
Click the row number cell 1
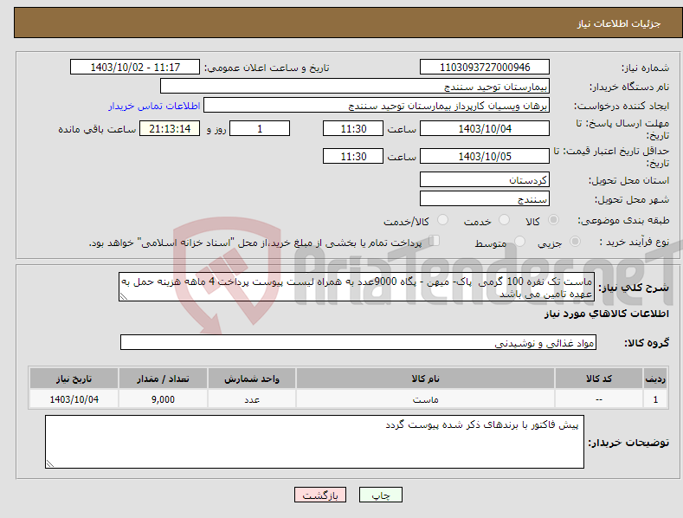pyautogui.click(x=655, y=399)
